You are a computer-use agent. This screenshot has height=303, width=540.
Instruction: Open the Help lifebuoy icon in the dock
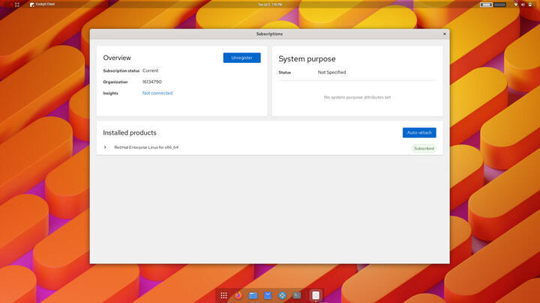pyautogui.click(x=283, y=296)
